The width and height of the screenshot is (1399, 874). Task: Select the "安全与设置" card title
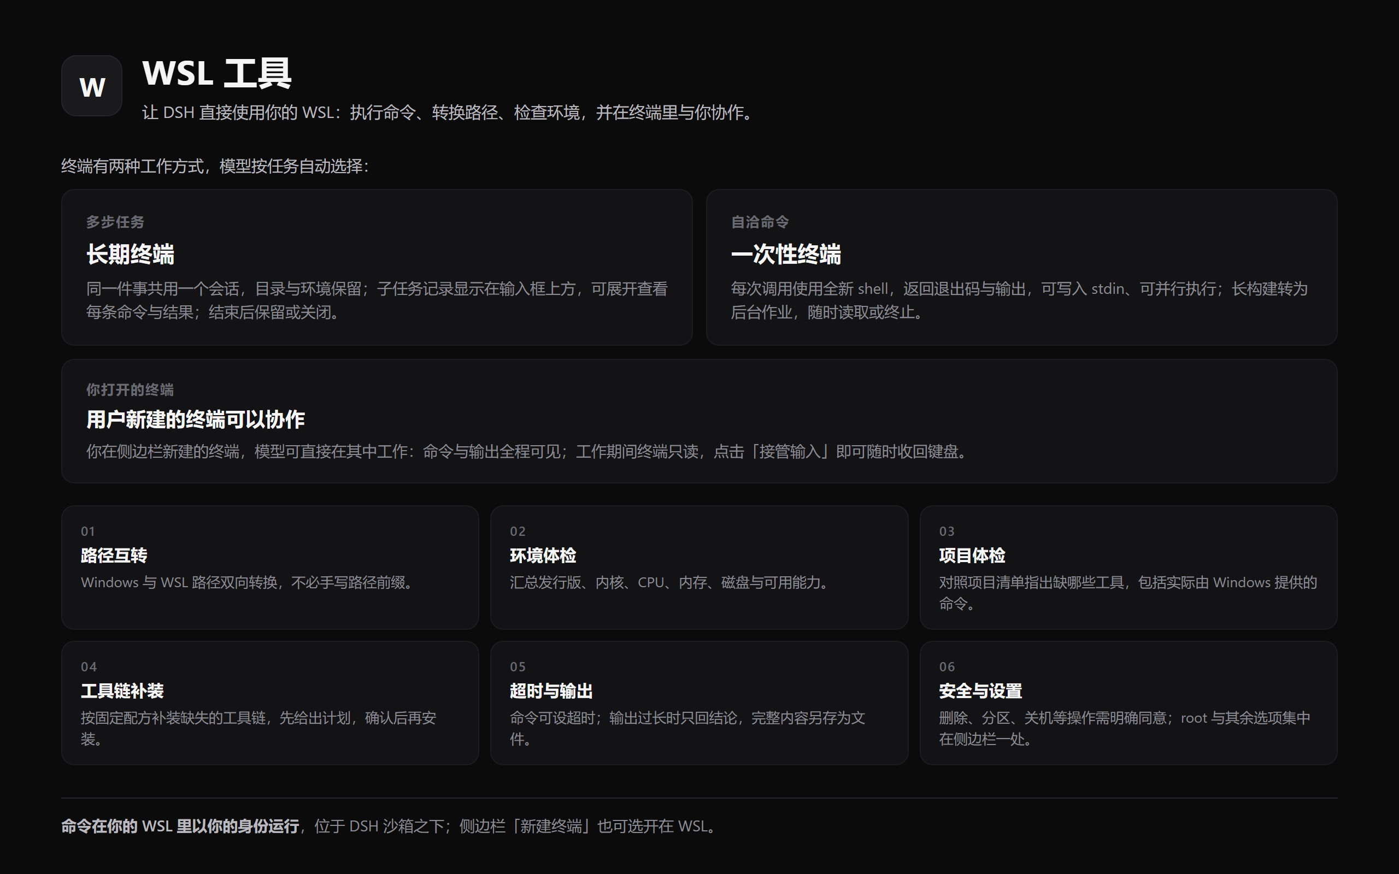point(980,692)
